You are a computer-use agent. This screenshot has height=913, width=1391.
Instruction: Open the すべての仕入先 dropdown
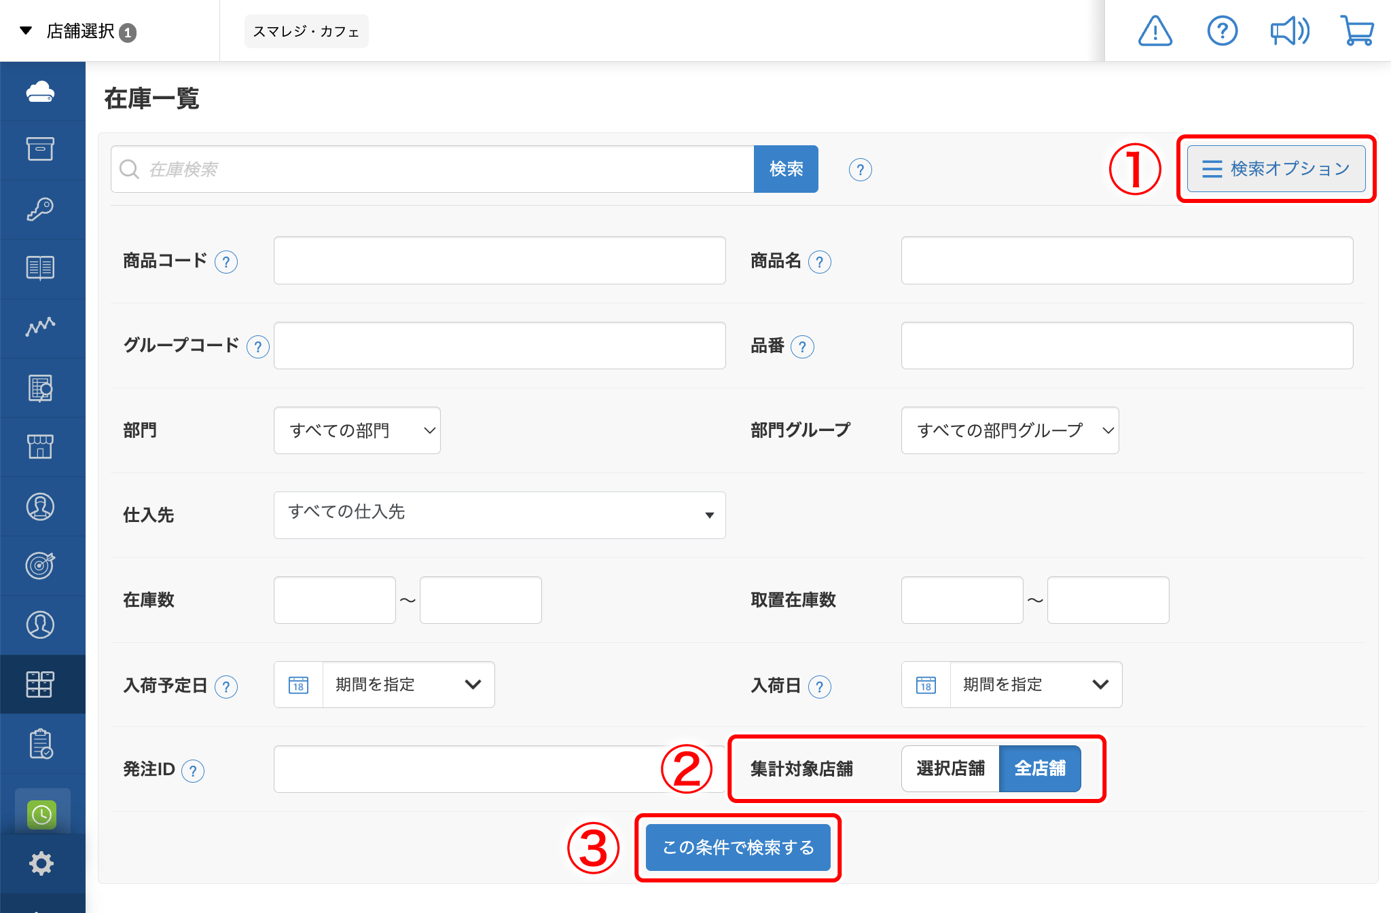[500, 515]
